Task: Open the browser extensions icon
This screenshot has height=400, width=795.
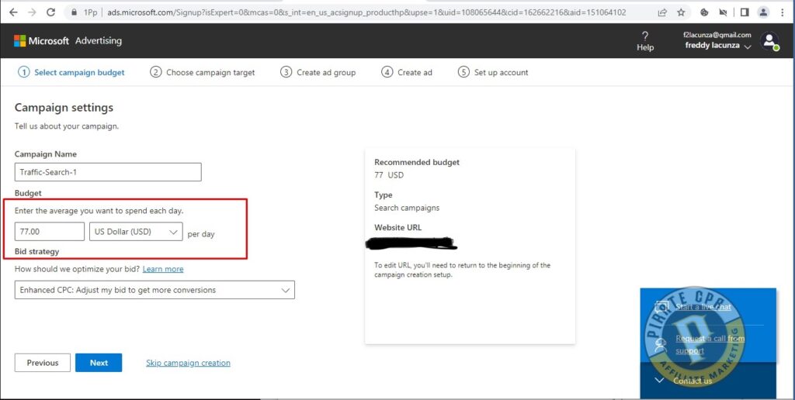Action: click(704, 12)
